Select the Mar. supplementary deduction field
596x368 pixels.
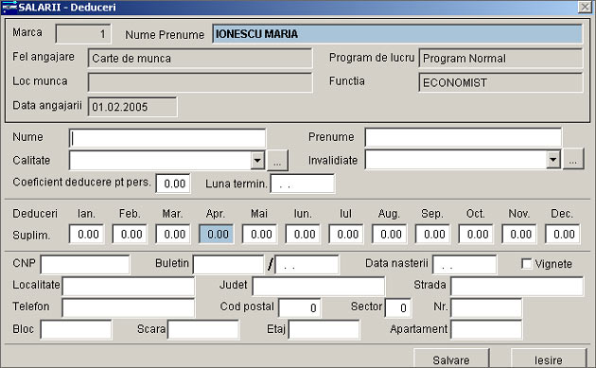tap(173, 234)
